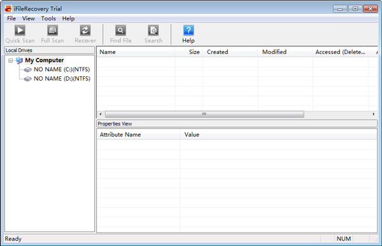Maximize the iFileRecovery window
The width and height of the screenshot is (382, 246).
coord(355,9)
